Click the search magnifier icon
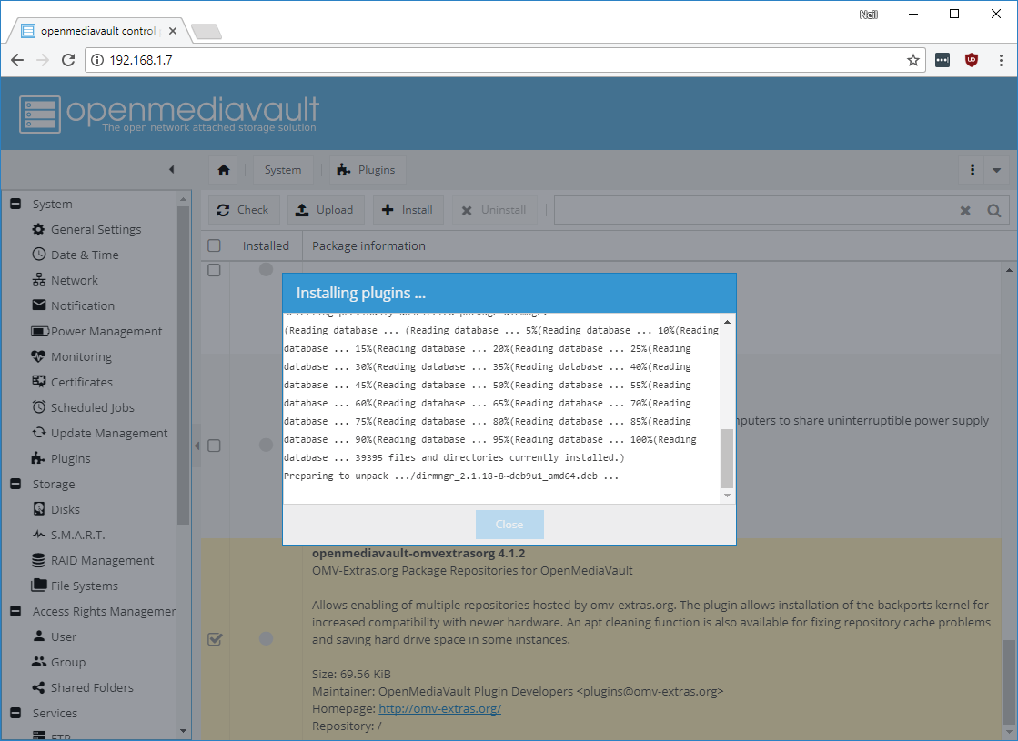Viewport: 1018px width, 741px height. [x=993, y=210]
